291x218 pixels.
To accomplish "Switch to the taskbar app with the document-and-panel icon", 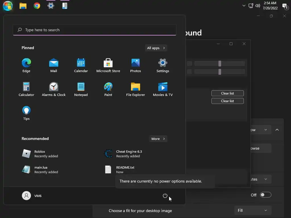I will (65, 6).
